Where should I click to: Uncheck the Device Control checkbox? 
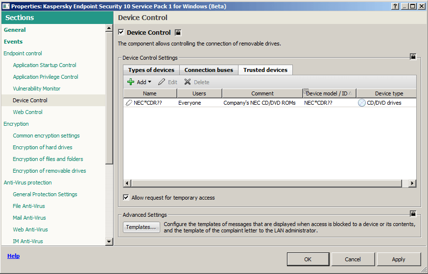tap(121, 32)
